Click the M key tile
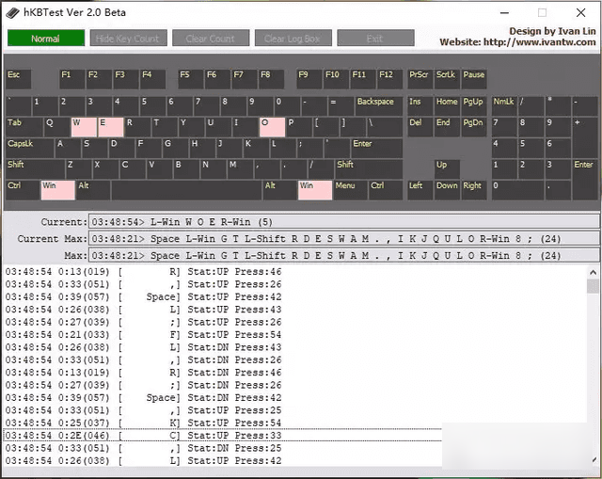Image resolution: width=602 pixels, height=479 pixels. (240, 169)
